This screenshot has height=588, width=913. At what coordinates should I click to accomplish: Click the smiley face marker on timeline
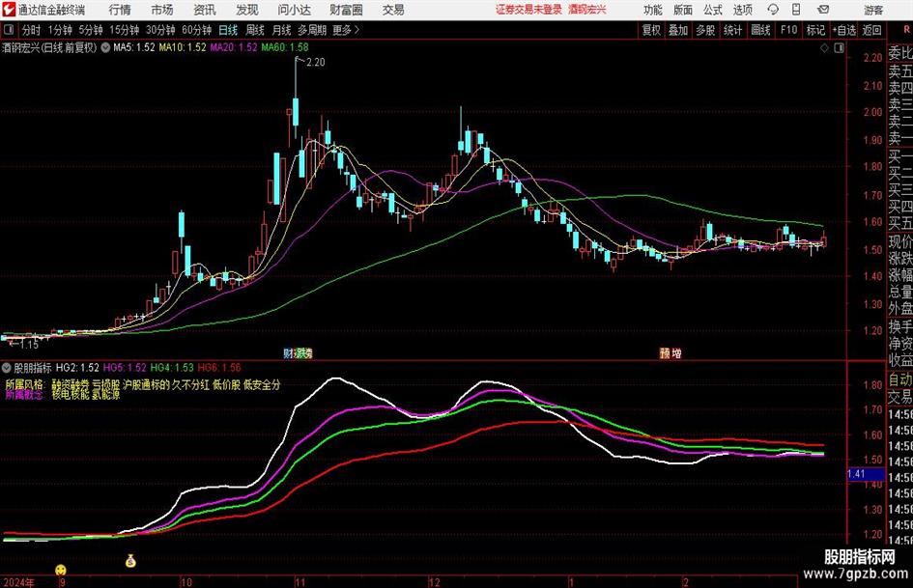point(61,570)
